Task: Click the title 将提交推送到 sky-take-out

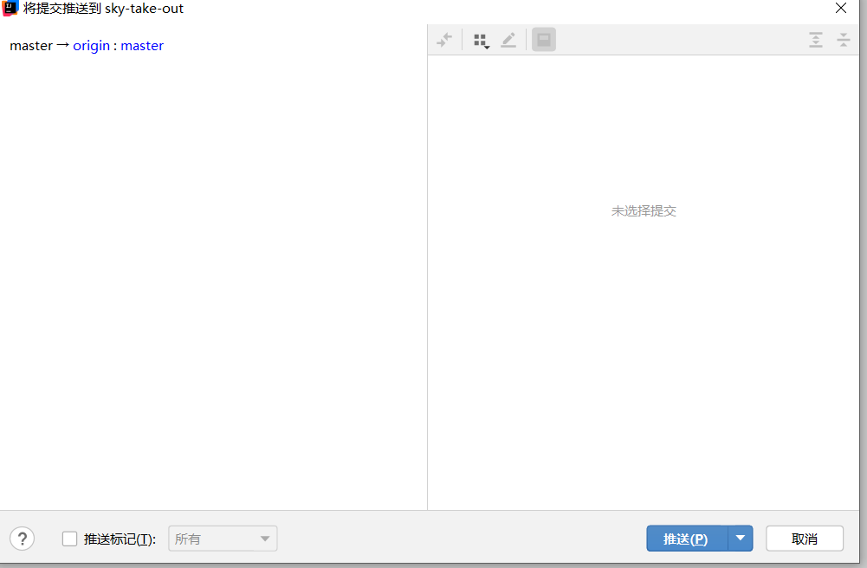Action: 103,9
